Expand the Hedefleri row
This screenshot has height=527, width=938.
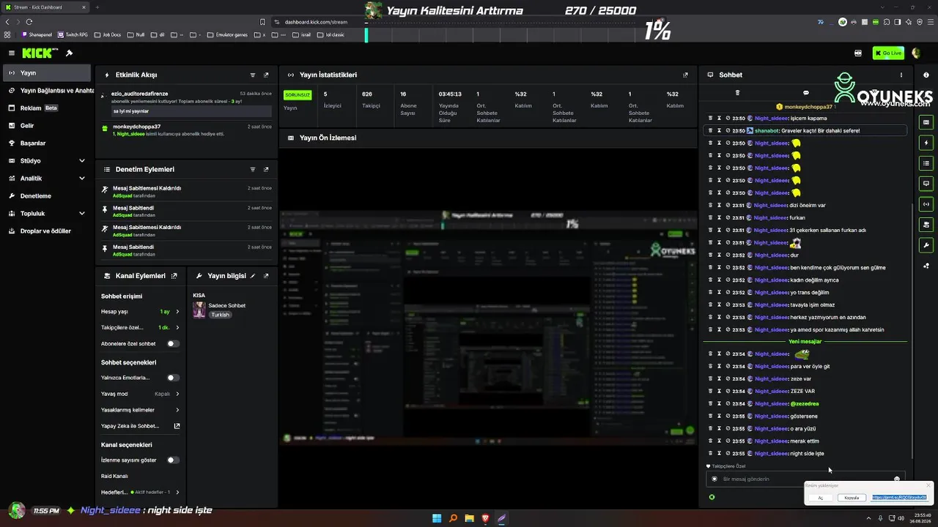pos(140,492)
